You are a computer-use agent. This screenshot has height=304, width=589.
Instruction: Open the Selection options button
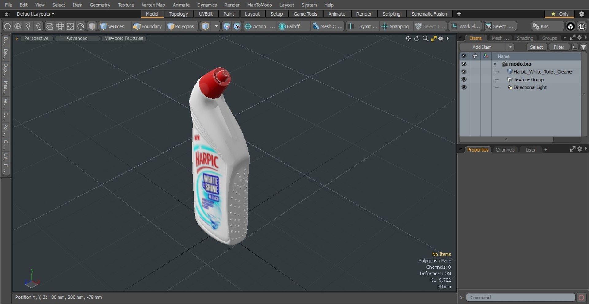[x=500, y=26]
